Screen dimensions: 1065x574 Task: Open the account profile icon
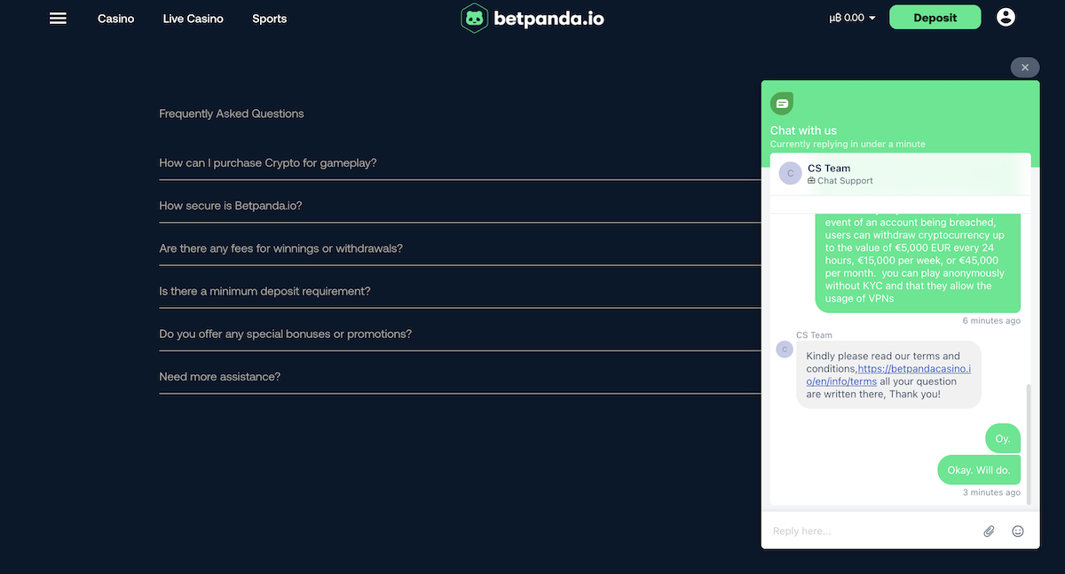1006,16
